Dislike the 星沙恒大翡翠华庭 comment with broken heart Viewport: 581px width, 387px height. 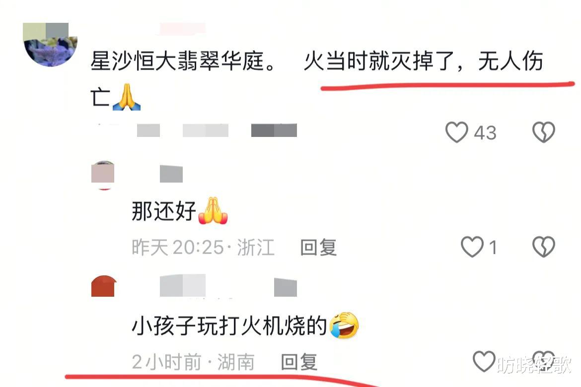pos(544,132)
